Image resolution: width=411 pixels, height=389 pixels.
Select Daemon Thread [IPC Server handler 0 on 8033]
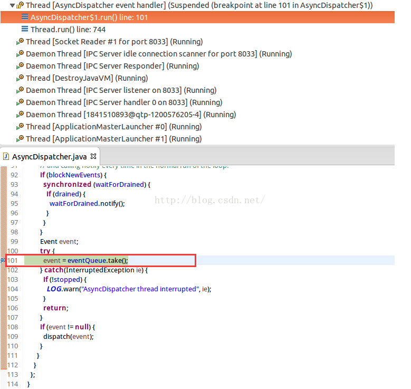124,102
